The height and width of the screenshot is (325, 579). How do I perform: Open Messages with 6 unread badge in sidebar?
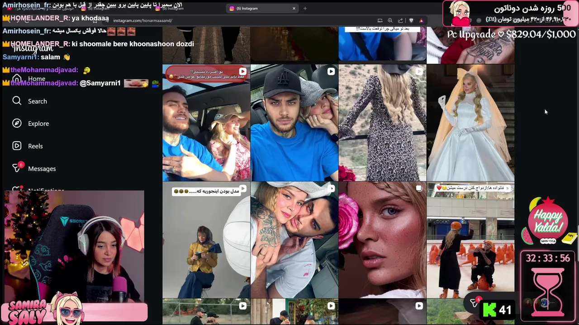tap(34, 168)
